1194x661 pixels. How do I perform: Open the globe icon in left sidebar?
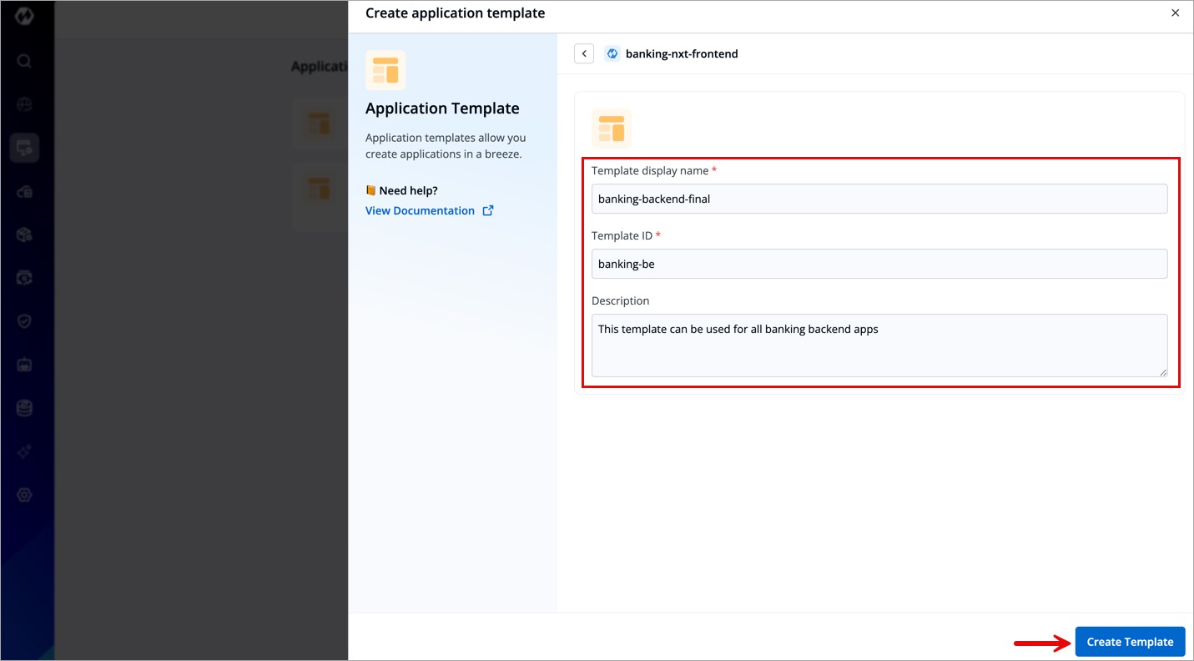pos(24,104)
